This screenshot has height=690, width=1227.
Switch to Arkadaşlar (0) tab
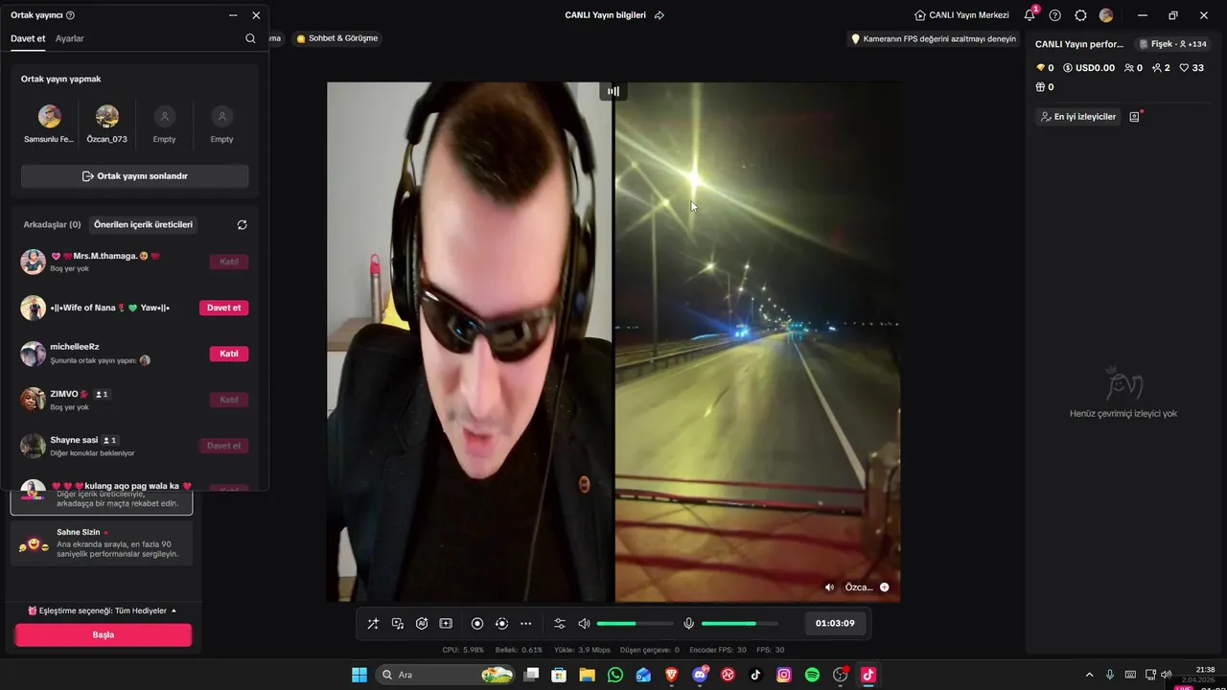tap(52, 224)
